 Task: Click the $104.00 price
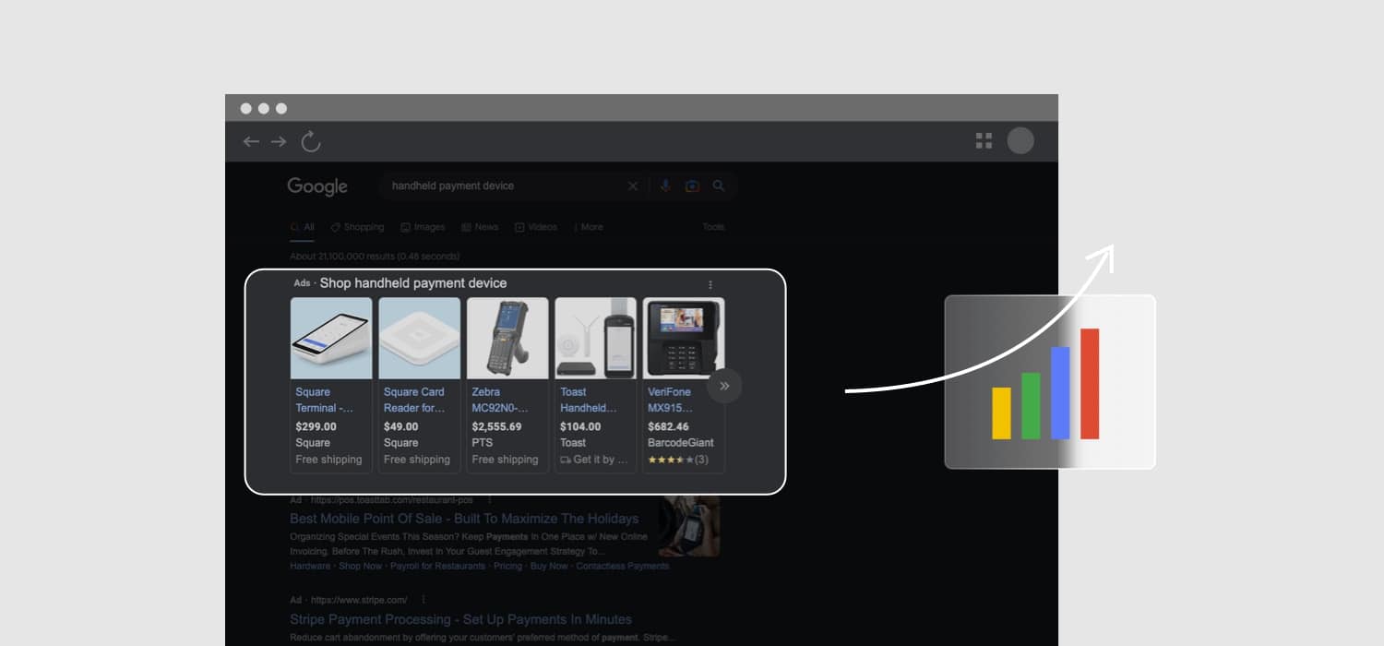[580, 426]
